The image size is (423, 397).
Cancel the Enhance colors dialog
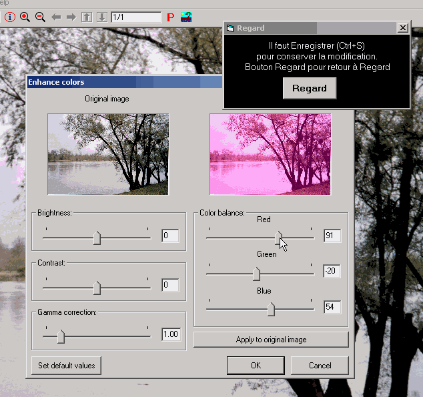click(x=320, y=365)
